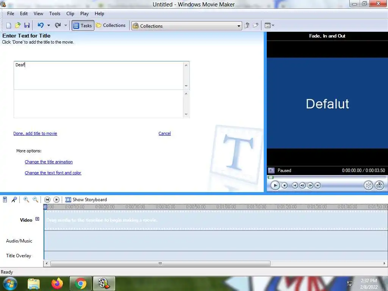Click the up arrow of second text box scrollbar
This screenshot has height=291, width=388.
186,94
